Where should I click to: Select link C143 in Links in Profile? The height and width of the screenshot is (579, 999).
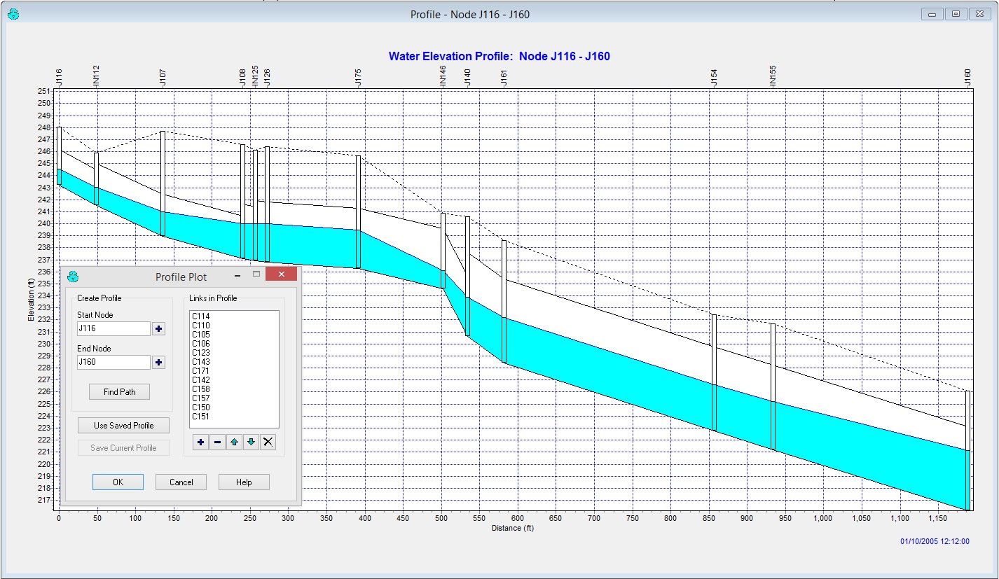tap(201, 362)
